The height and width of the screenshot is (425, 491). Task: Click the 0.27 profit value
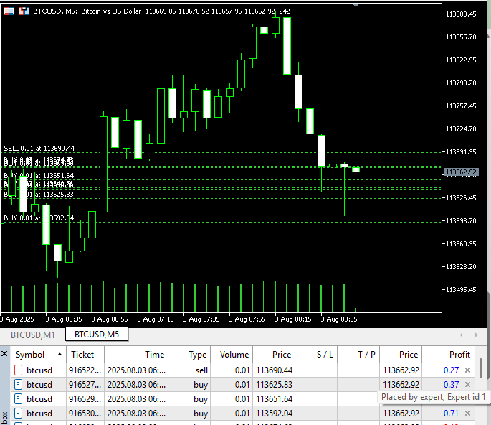click(452, 370)
